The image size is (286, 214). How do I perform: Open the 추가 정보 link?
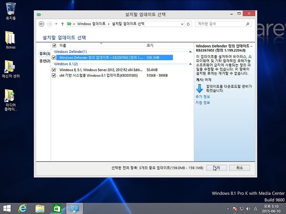203,97
